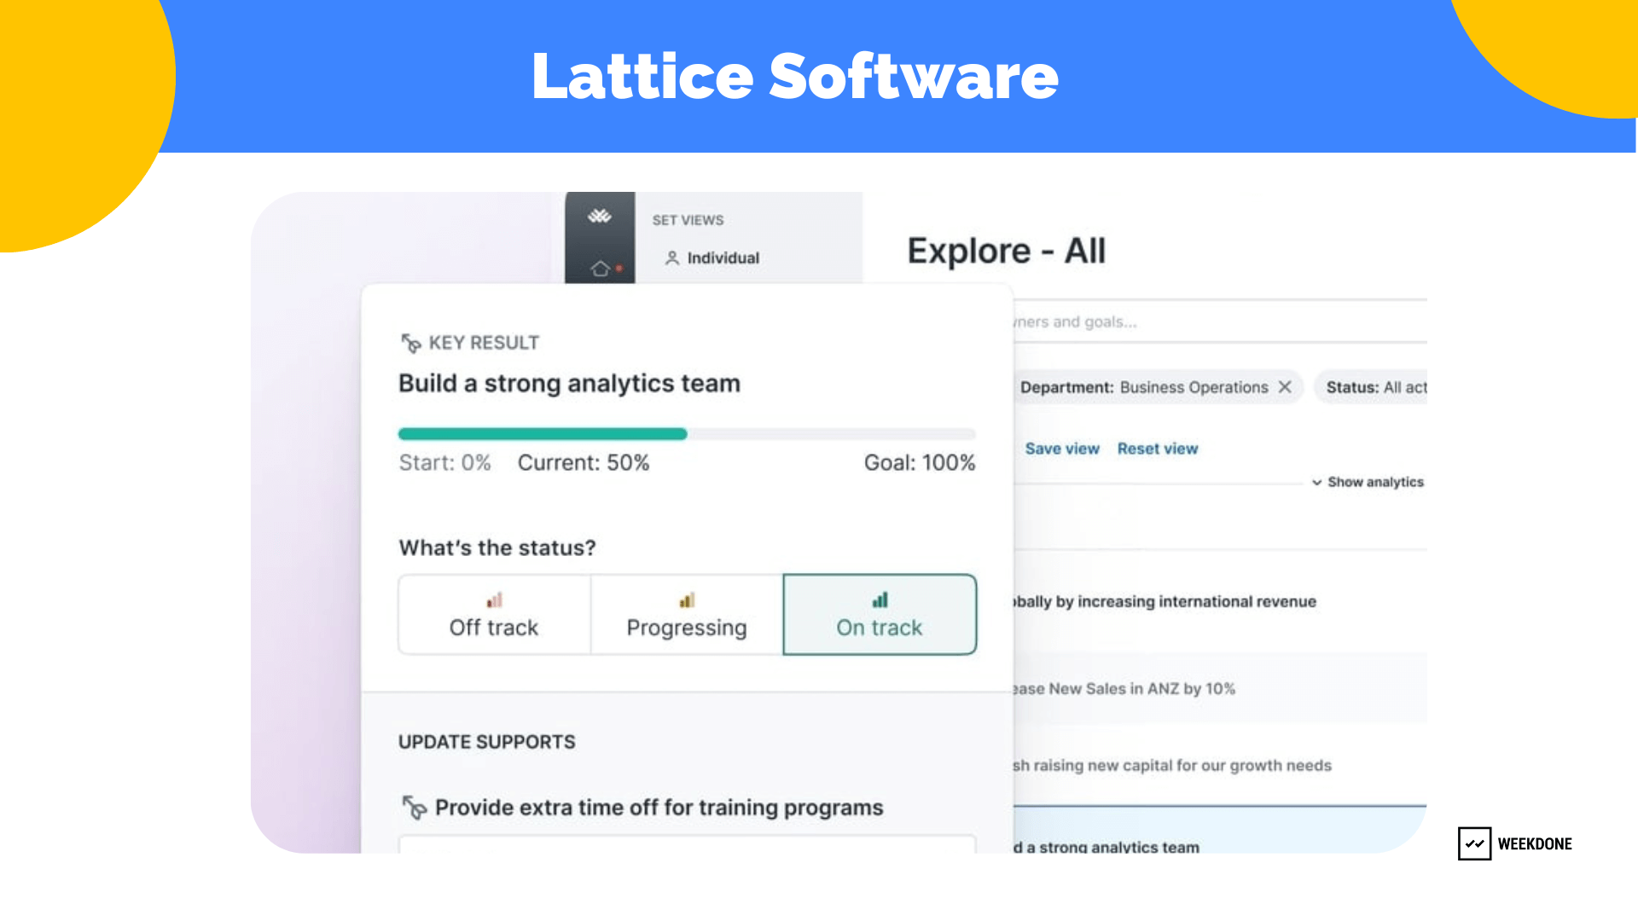This screenshot has height=921, width=1638.
Task: Open the Home icon in dark sidebar
Action: pyautogui.click(x=600, y=269)
